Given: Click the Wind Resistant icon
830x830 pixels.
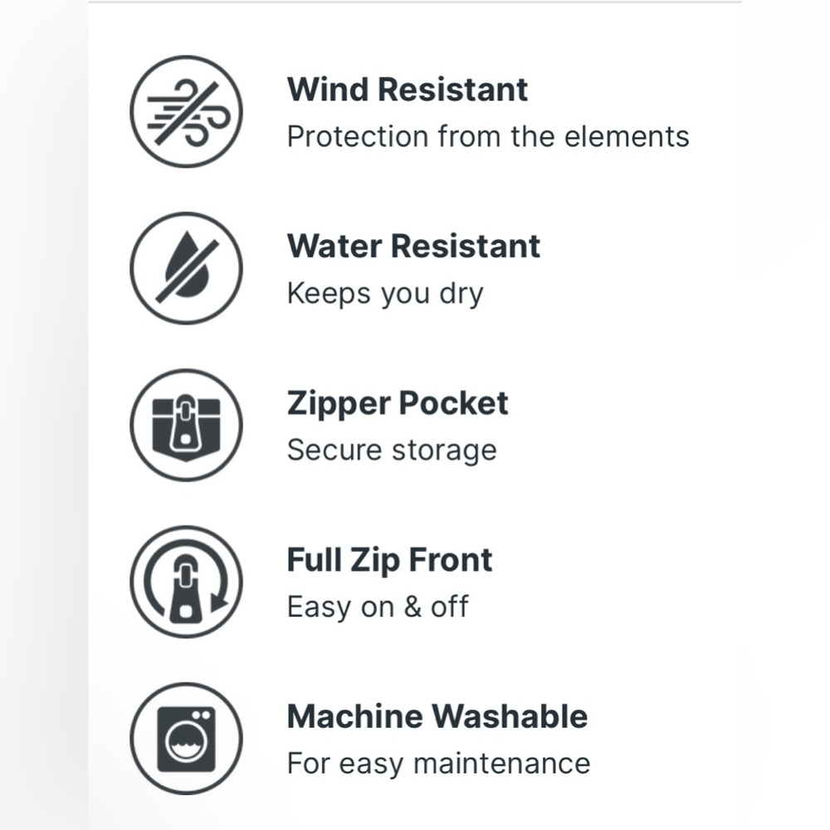Looking at the screenshot, I should click(187, 111).
